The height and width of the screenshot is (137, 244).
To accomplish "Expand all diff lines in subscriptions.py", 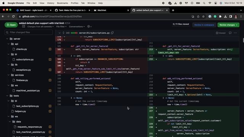I will click(x=63, y=33).
